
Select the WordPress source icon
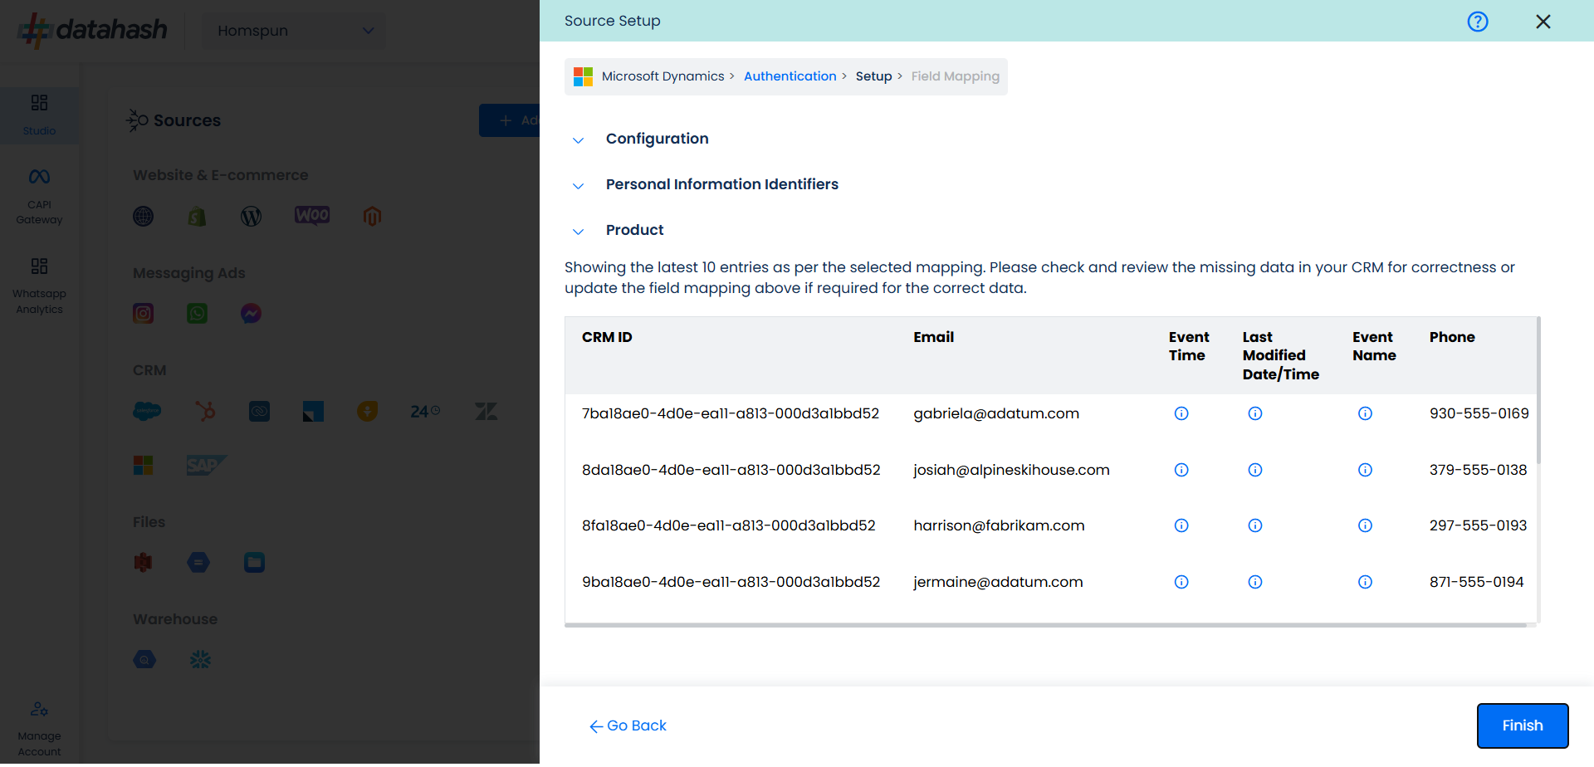(x=251, y=217)
